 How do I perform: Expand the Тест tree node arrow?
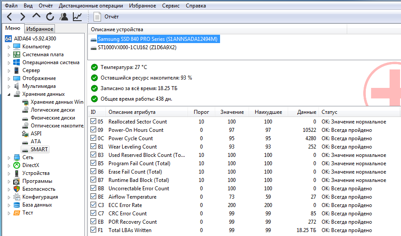point(9,214)
